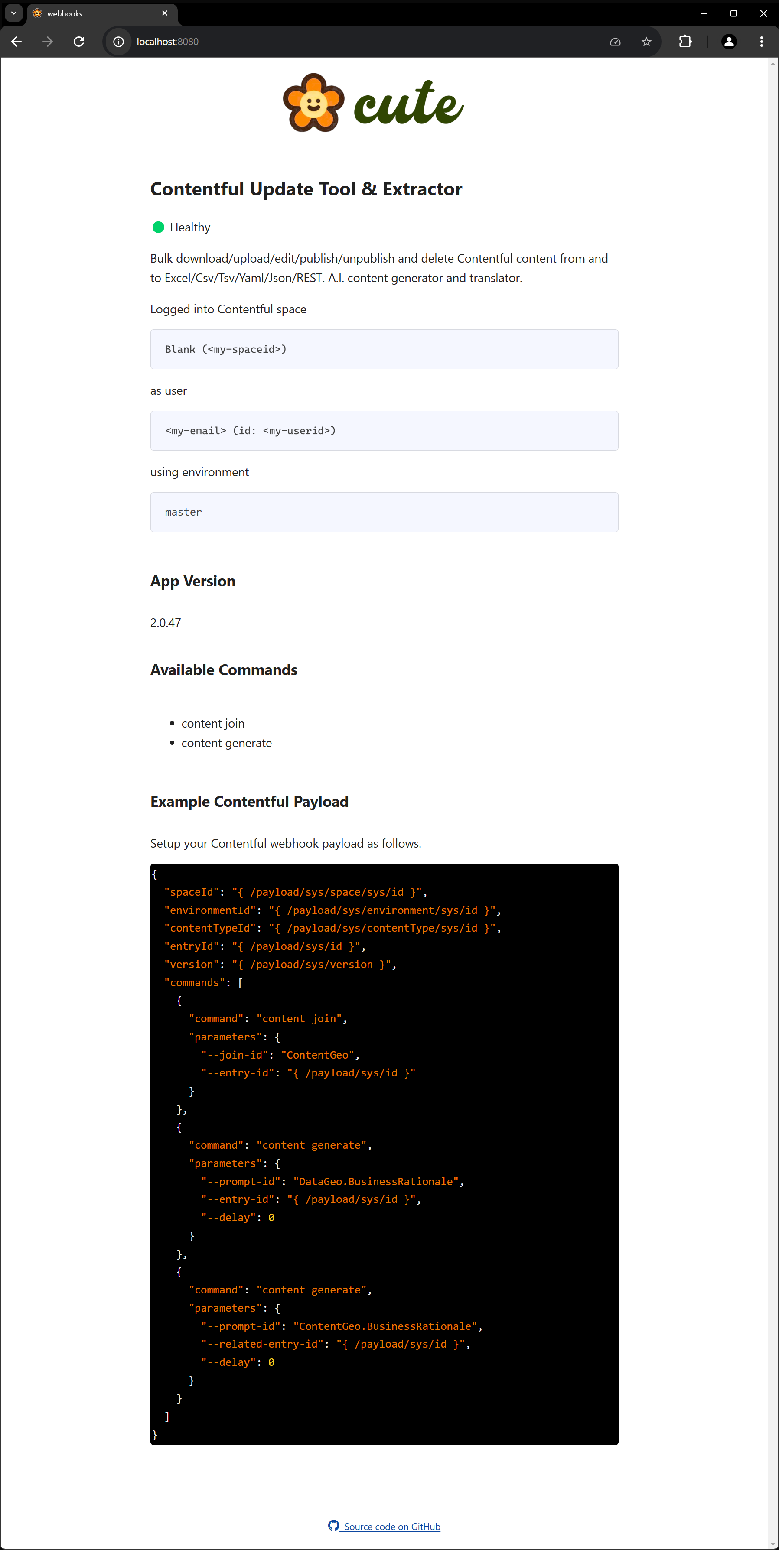This screenshot has height=1550, width=779.
Task: Click the content join list item
Action: point(213,723)
